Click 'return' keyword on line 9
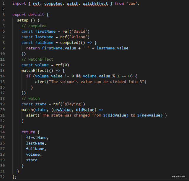The image size is (189, 181). coord(33,48)
